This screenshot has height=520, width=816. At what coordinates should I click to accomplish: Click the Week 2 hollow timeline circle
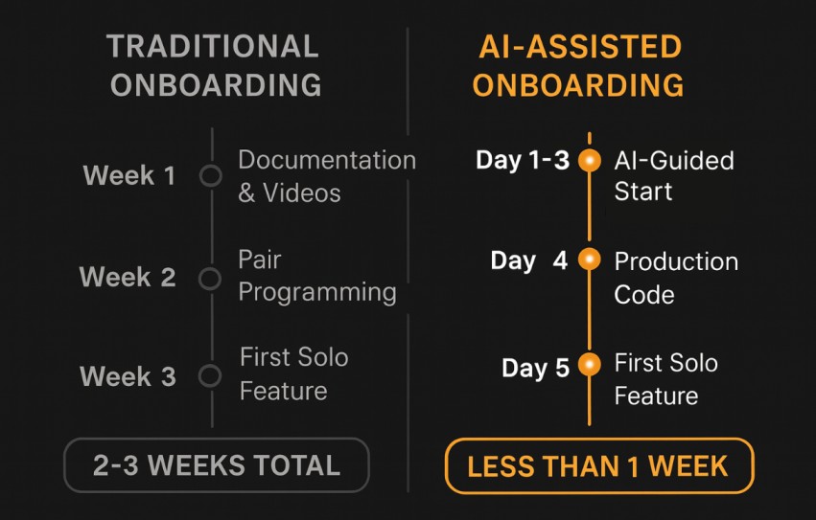210,279
